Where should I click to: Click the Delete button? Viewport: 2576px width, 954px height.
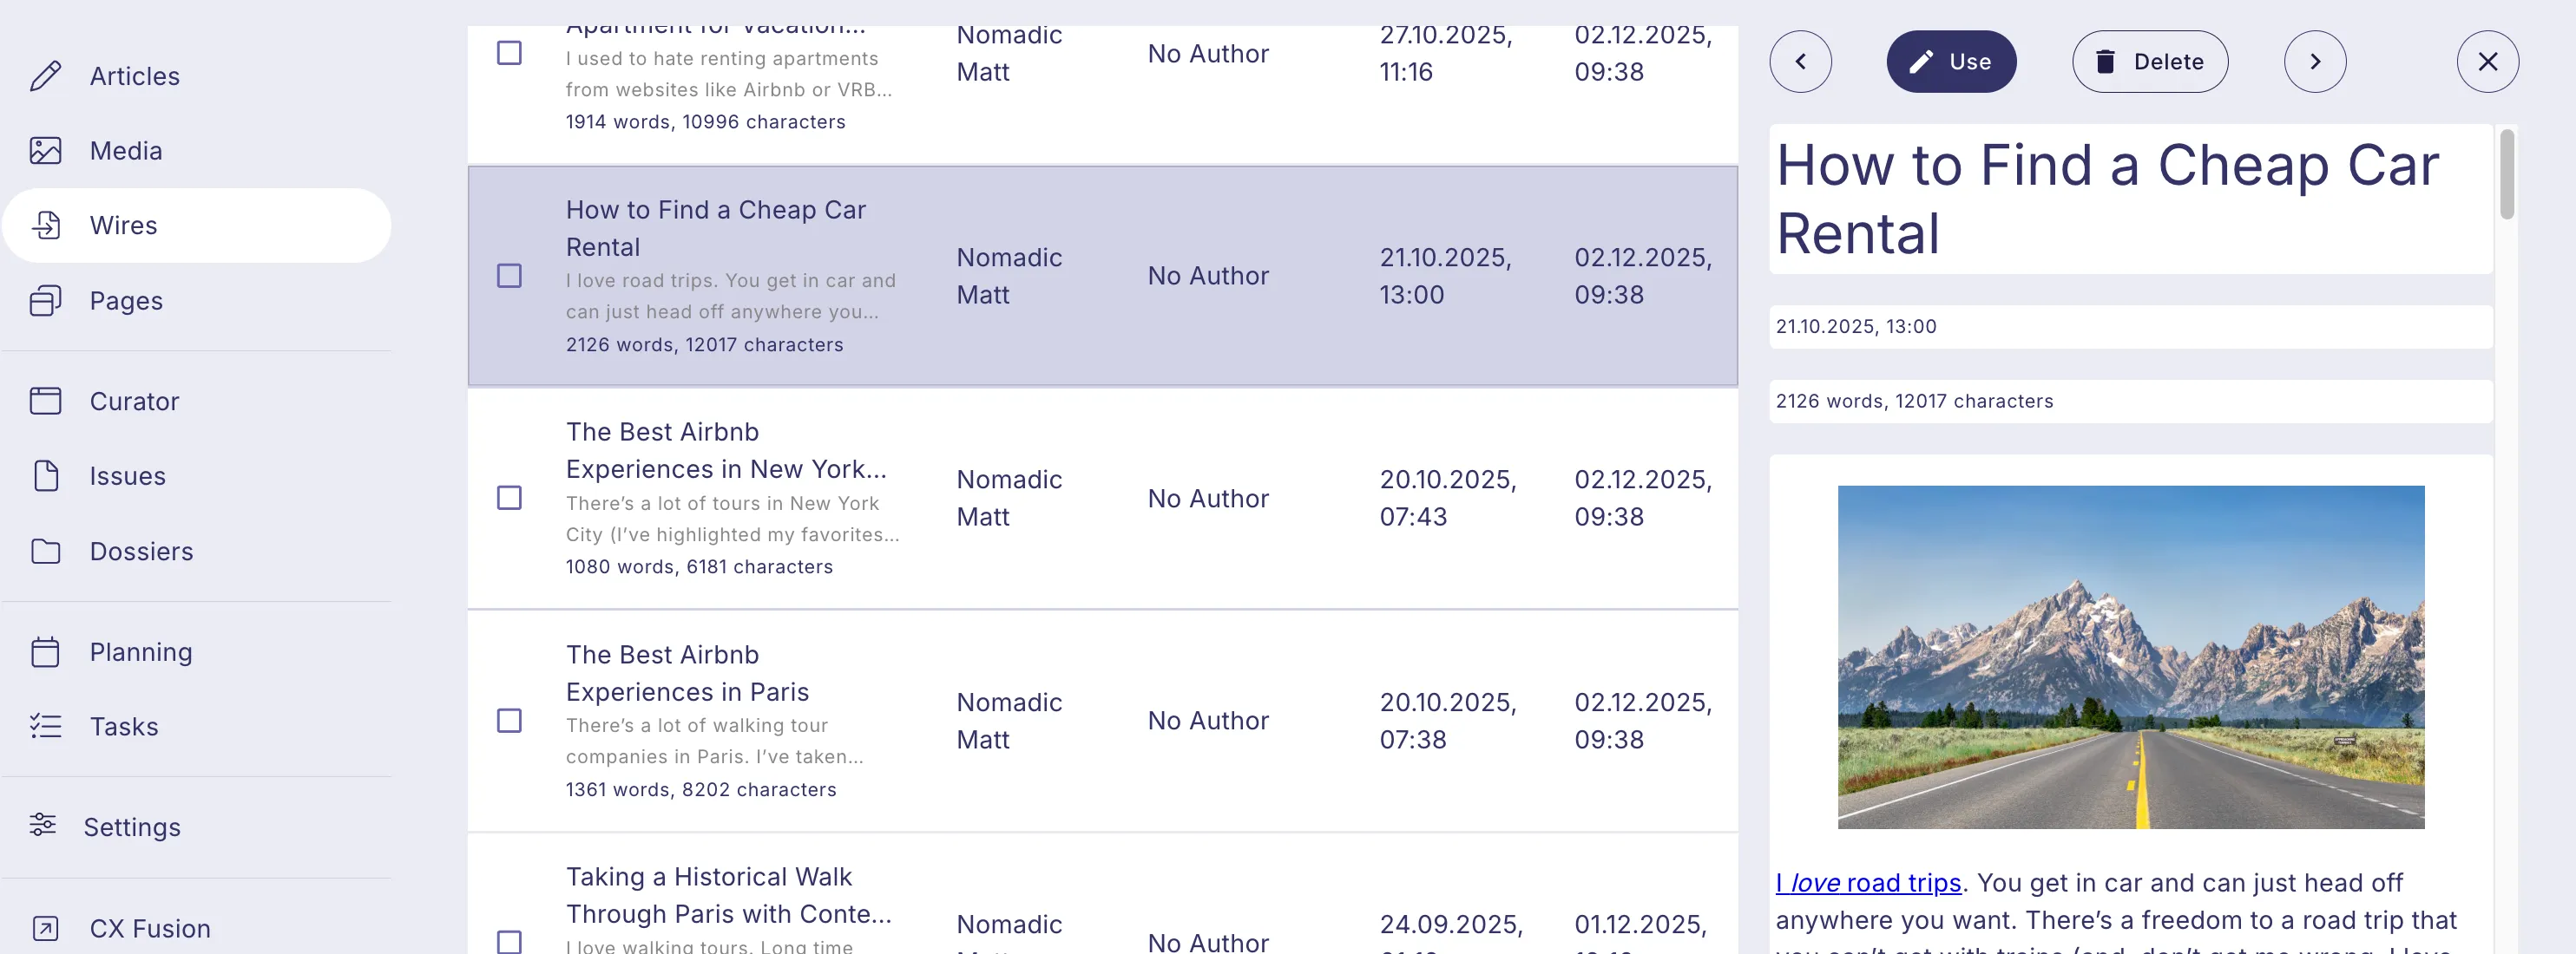pyautogui.click(x=2149, y=62)
